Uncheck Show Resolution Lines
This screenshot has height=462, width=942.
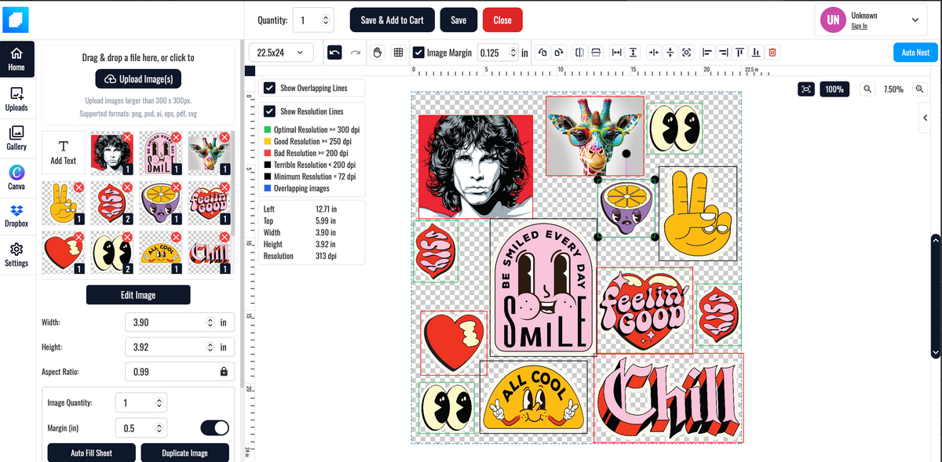pyautogui.click(x=269, y=111)
